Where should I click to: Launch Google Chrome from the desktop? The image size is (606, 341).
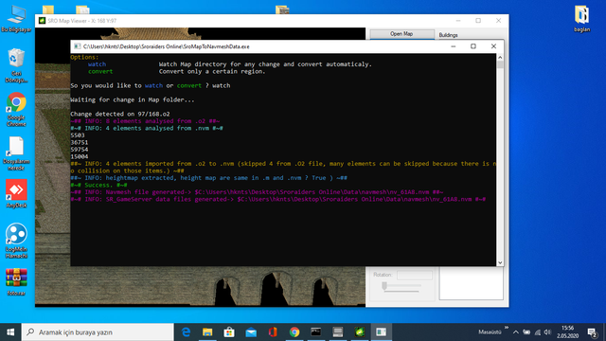click(x=16, y=110)
